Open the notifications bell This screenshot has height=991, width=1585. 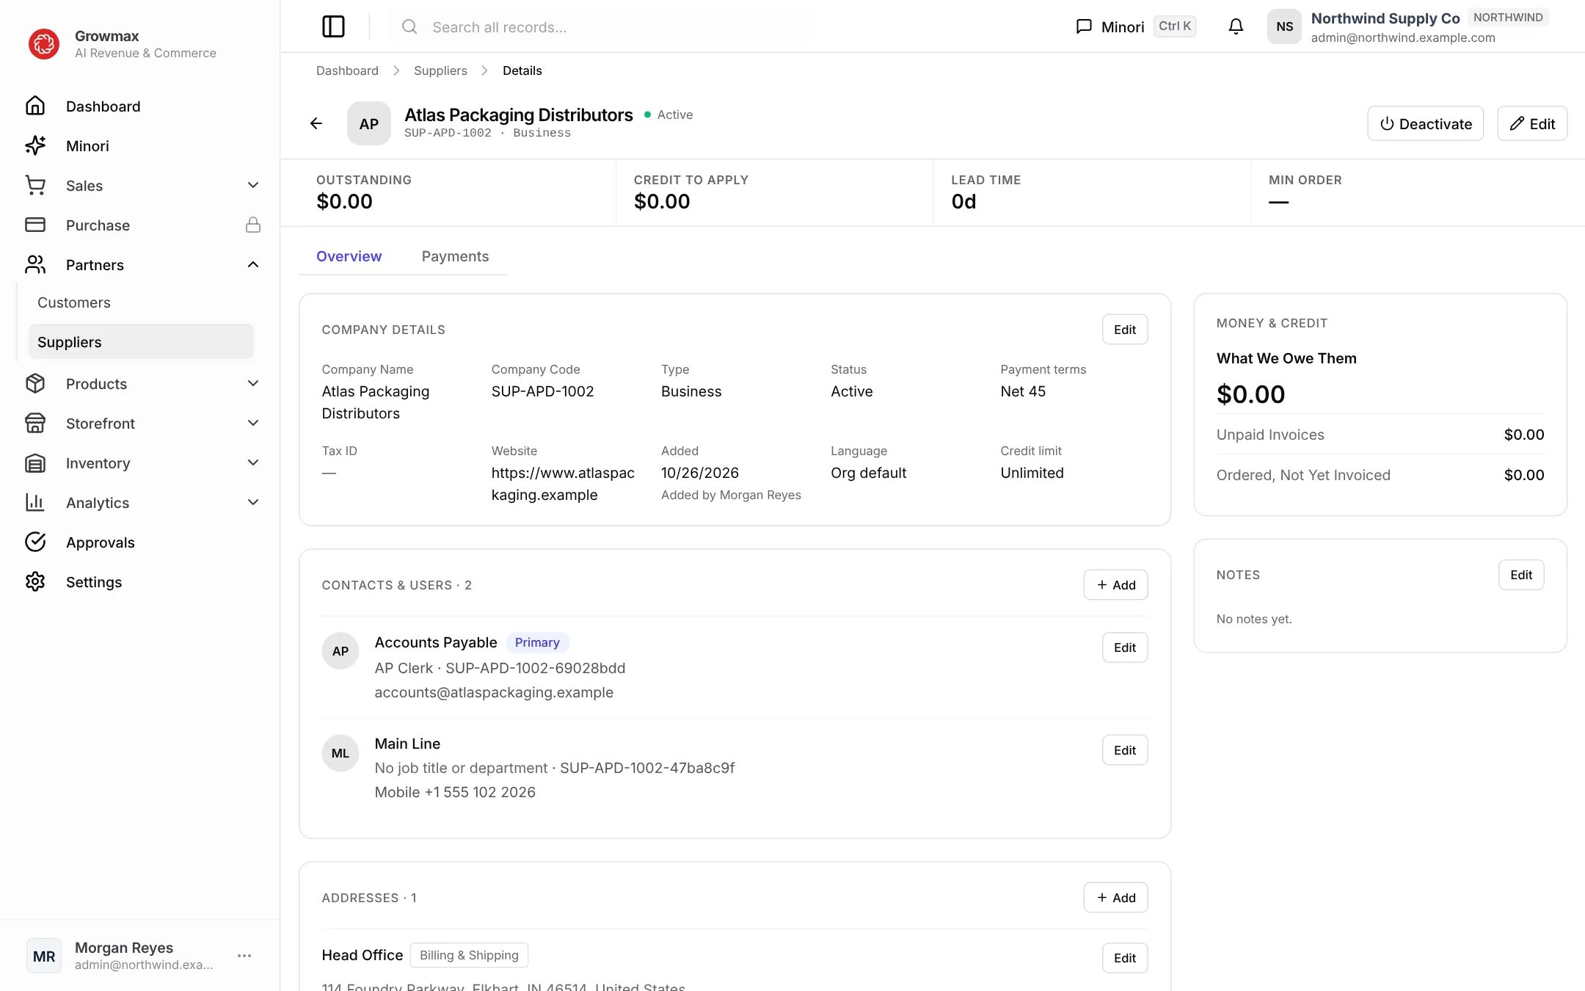(x=1236, y=26)
